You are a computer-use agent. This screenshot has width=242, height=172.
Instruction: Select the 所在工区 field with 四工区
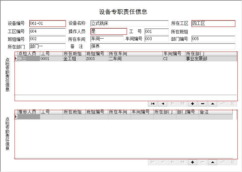(x=213, y=24)
